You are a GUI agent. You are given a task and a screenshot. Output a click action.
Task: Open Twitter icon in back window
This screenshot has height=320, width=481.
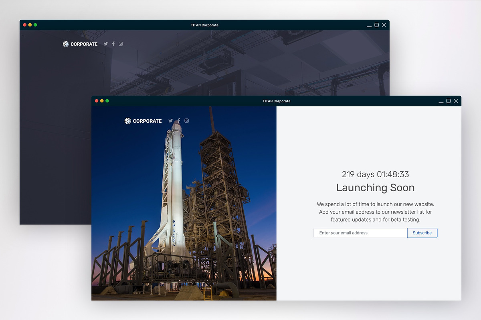pyautogui.click(x=106, y=44)
